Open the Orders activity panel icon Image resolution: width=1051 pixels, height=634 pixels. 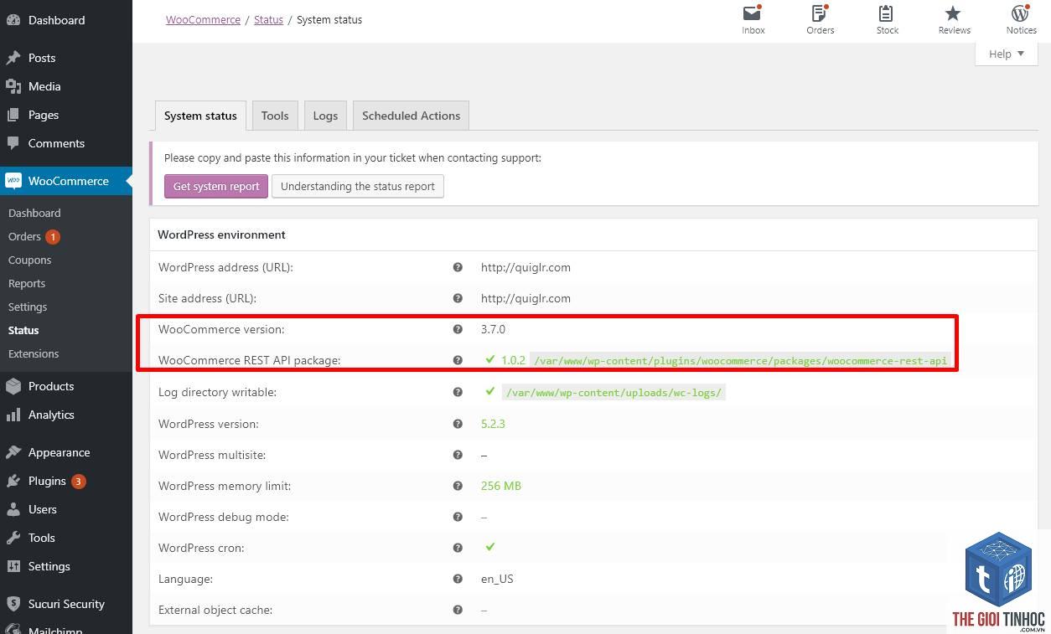click(x=820, y=13)
